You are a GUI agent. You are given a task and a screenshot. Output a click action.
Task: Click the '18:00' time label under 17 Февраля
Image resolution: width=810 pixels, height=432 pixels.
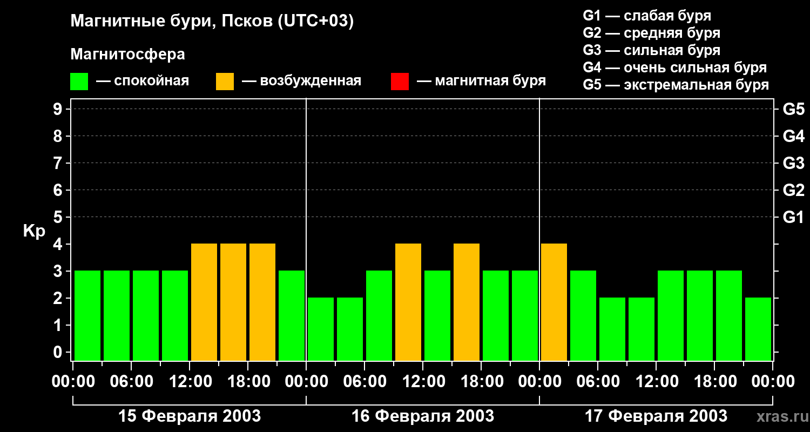coord(714,382)
